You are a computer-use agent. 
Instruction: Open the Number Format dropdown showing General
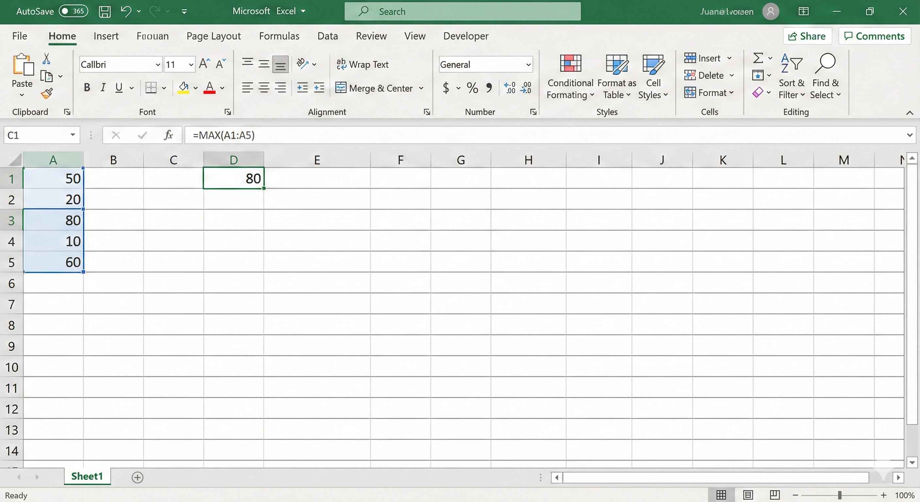[528, 64]
